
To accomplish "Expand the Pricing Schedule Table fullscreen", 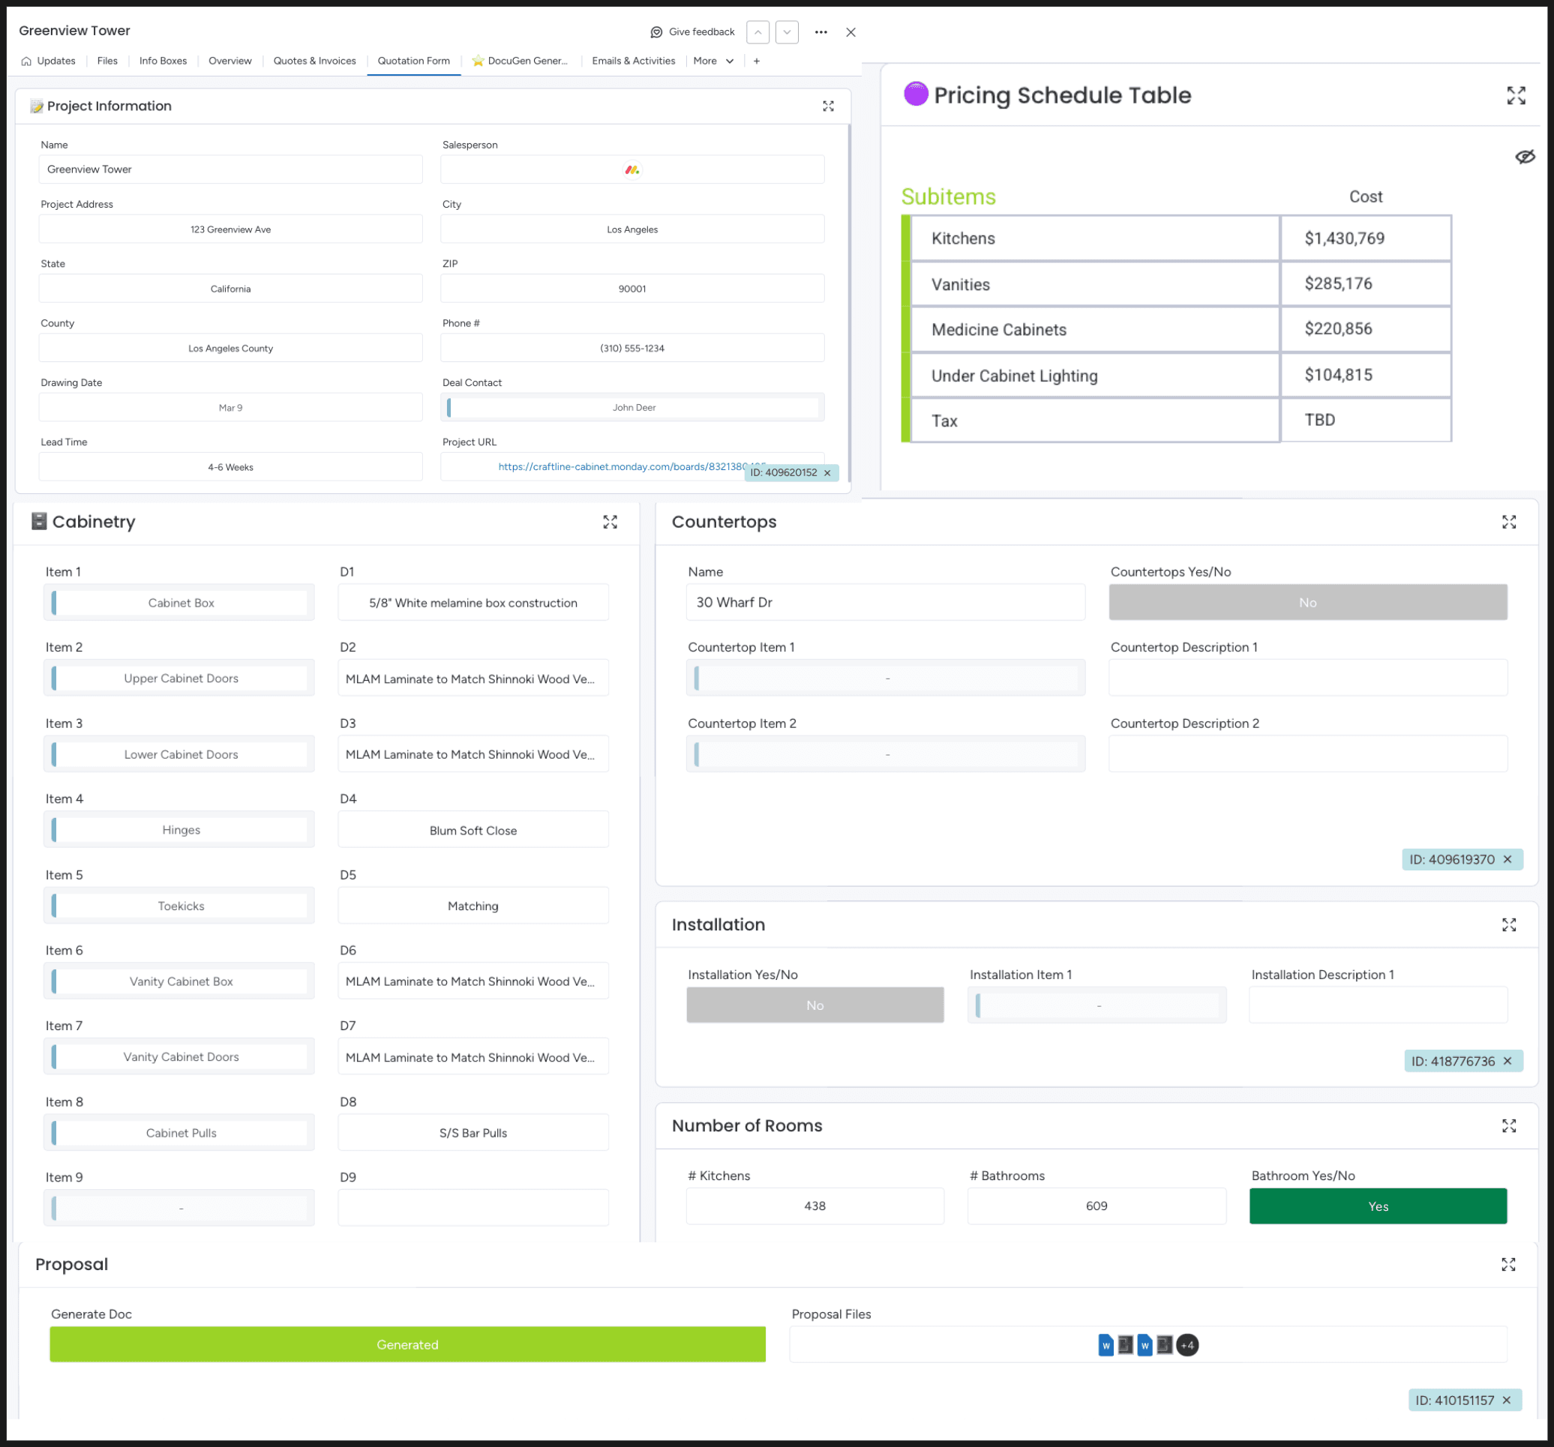I will coord(1516,95).
